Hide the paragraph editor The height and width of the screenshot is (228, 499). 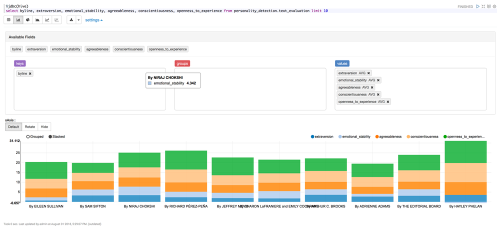pos(483,6)
